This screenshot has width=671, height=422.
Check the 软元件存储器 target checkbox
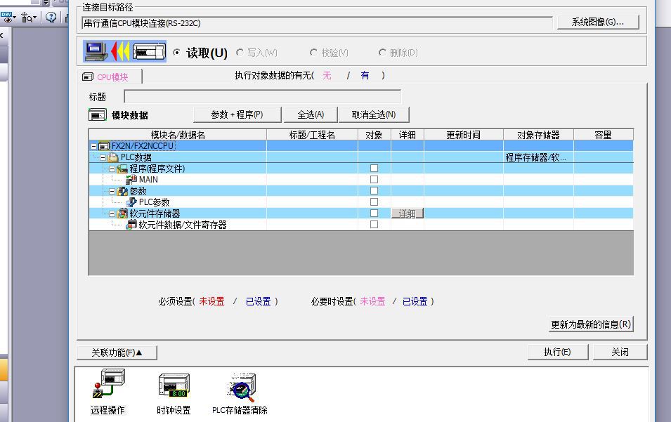[374, 213]
